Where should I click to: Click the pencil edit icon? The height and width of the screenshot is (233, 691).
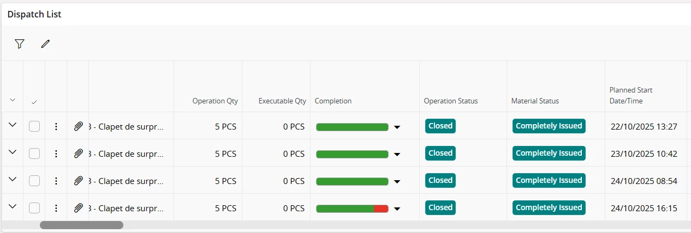pyautogui.click(x=45, y=44)
